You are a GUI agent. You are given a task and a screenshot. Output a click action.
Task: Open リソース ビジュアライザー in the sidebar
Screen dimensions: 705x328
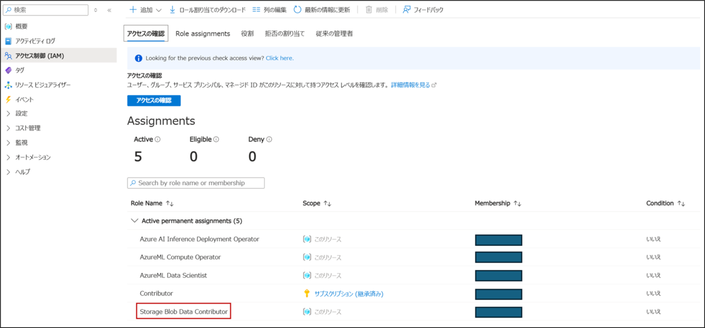pyautogui.click(x=43, y=84)
